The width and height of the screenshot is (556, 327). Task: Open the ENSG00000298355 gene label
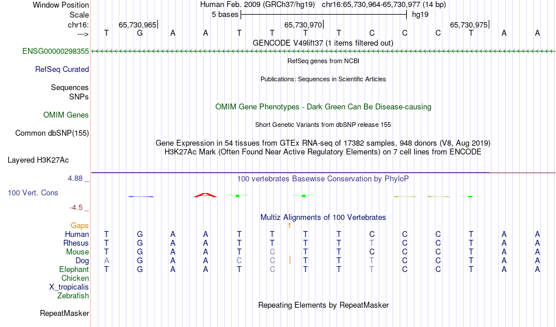[x=56, y=51]
